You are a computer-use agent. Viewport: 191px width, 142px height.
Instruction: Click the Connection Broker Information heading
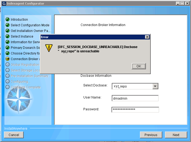pyautogui.click(x=103, y=25)
